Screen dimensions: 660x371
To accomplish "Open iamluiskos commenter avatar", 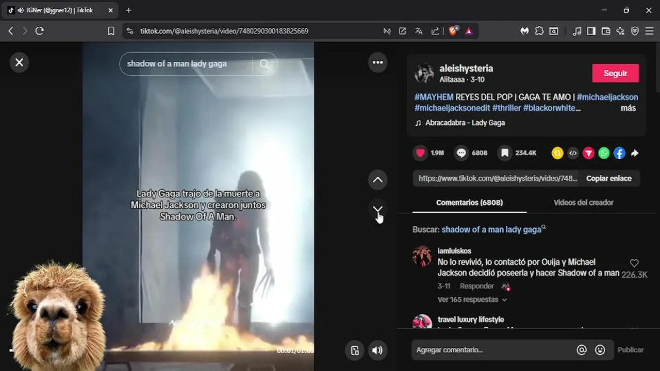I will [x=422, y=256].
